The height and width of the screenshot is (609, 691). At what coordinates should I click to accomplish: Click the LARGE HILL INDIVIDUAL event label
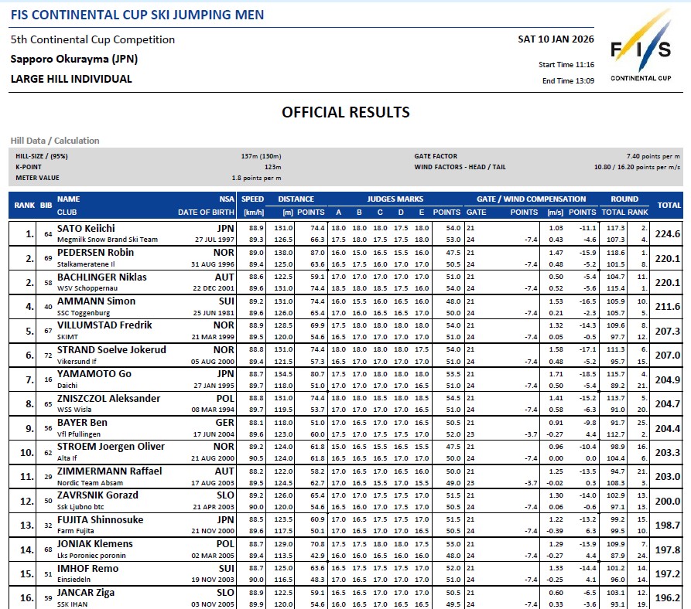point(71,79)
